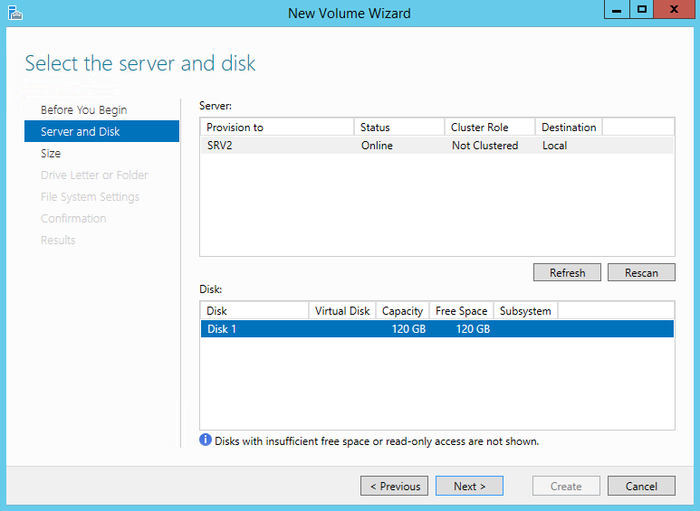Cancel the New Volume Wizard
This screenshot has height=511, width=700.
640,486
